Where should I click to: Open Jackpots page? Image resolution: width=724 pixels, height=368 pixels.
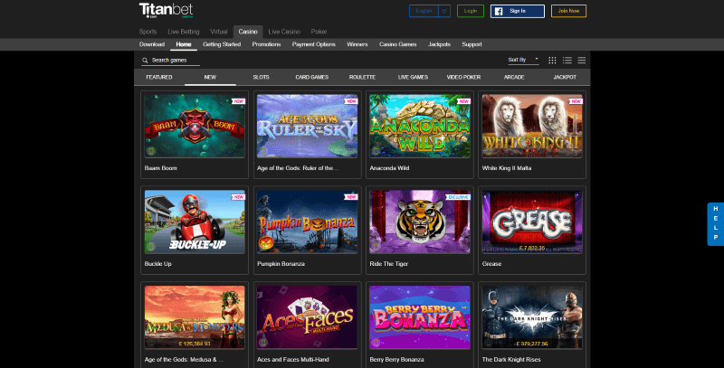point(439,44)
